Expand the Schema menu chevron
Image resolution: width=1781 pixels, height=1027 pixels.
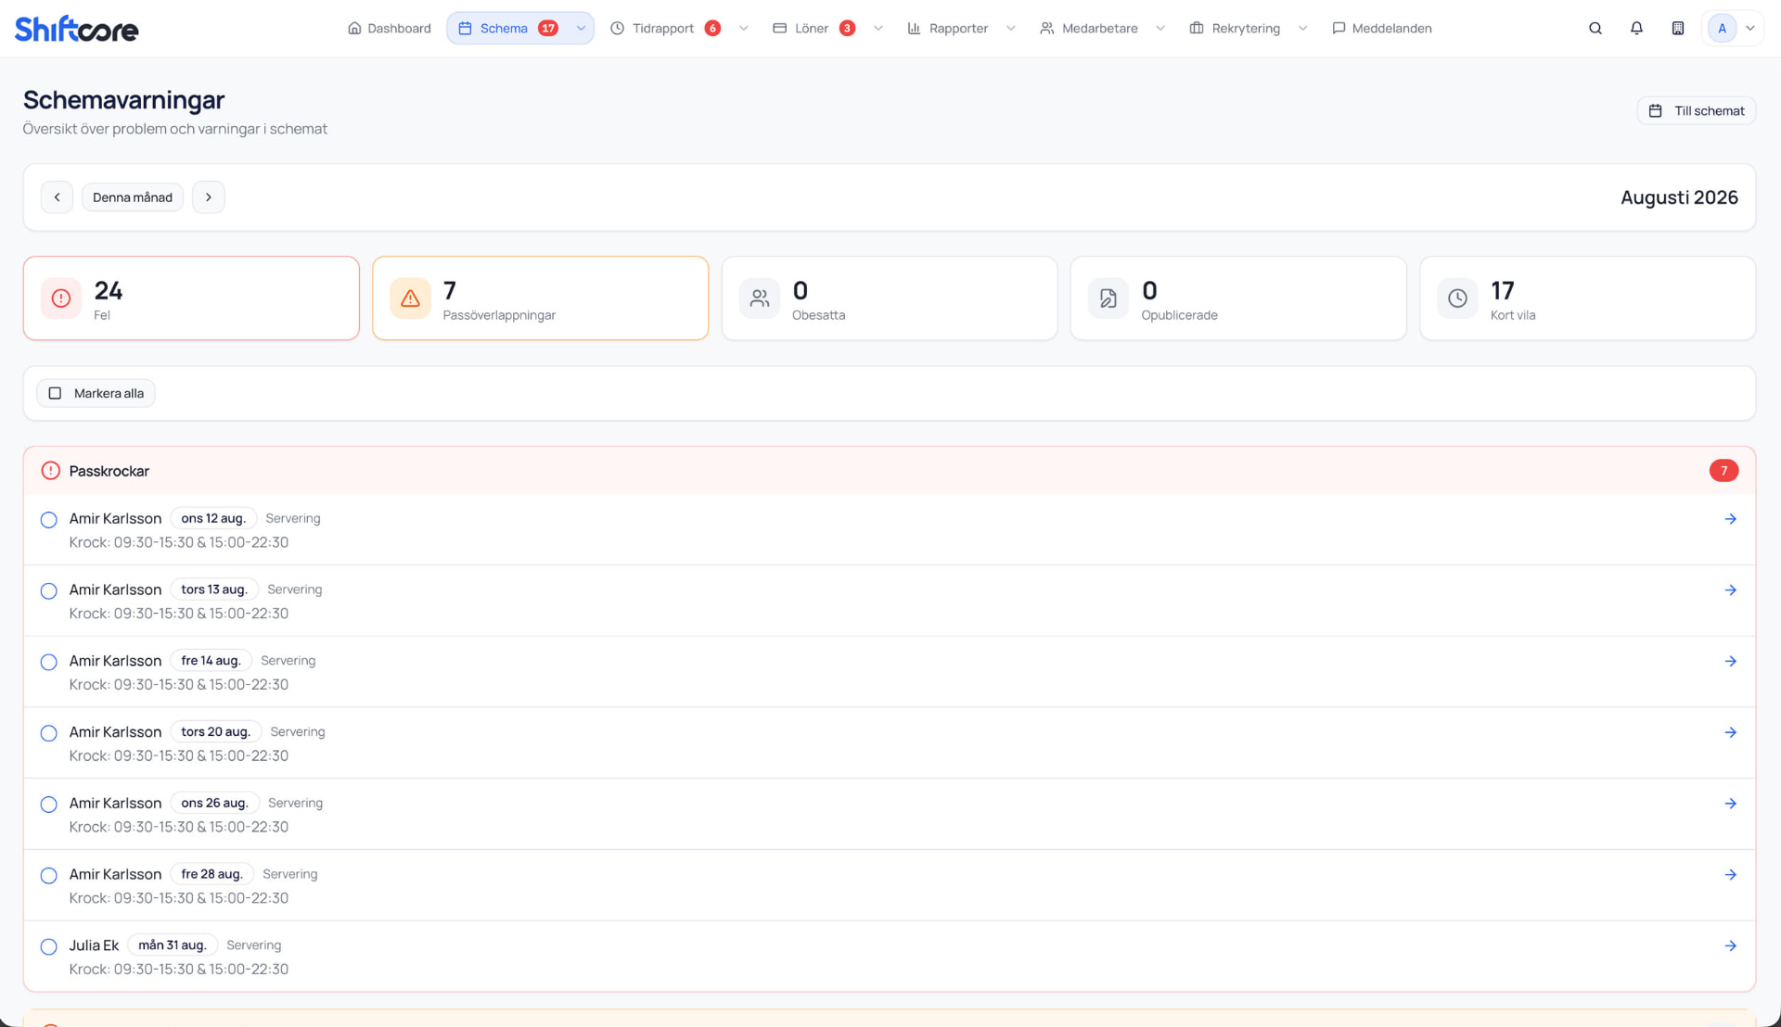coord(581,29)
